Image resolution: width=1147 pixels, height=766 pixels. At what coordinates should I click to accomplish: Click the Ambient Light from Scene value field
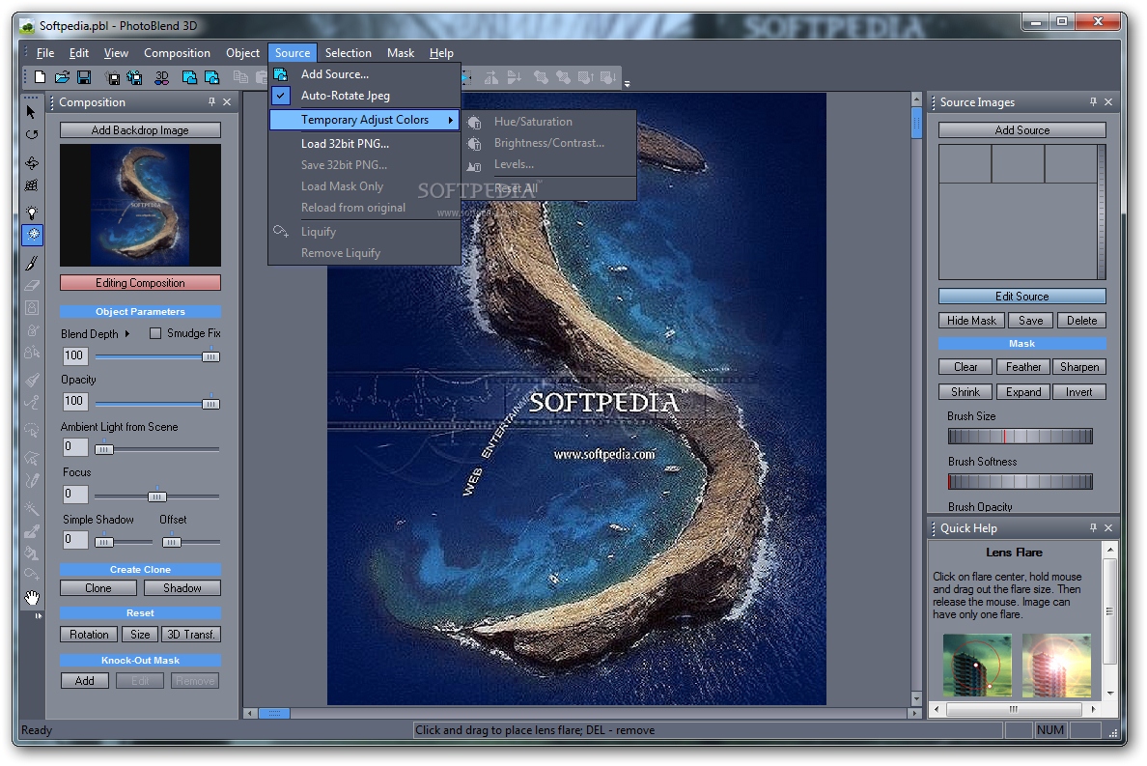tap(75, 447)
